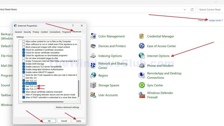Open the User Accounts icon
Viewport: 224px width, 126px height.
pyautogui.click(x=93, y=95)
